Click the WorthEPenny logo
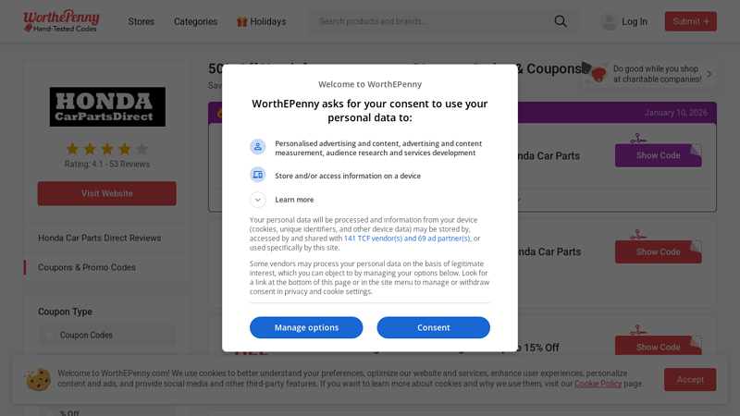The width and height of the screenshot is (740, 416). 63,21
